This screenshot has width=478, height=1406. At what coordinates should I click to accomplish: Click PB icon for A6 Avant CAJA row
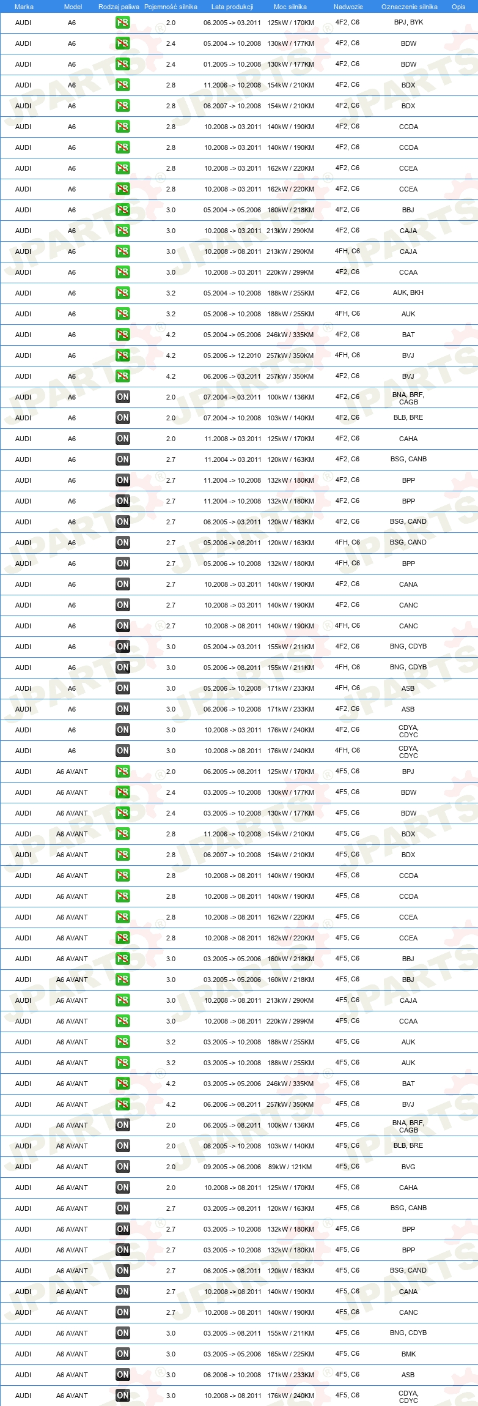122,1000
